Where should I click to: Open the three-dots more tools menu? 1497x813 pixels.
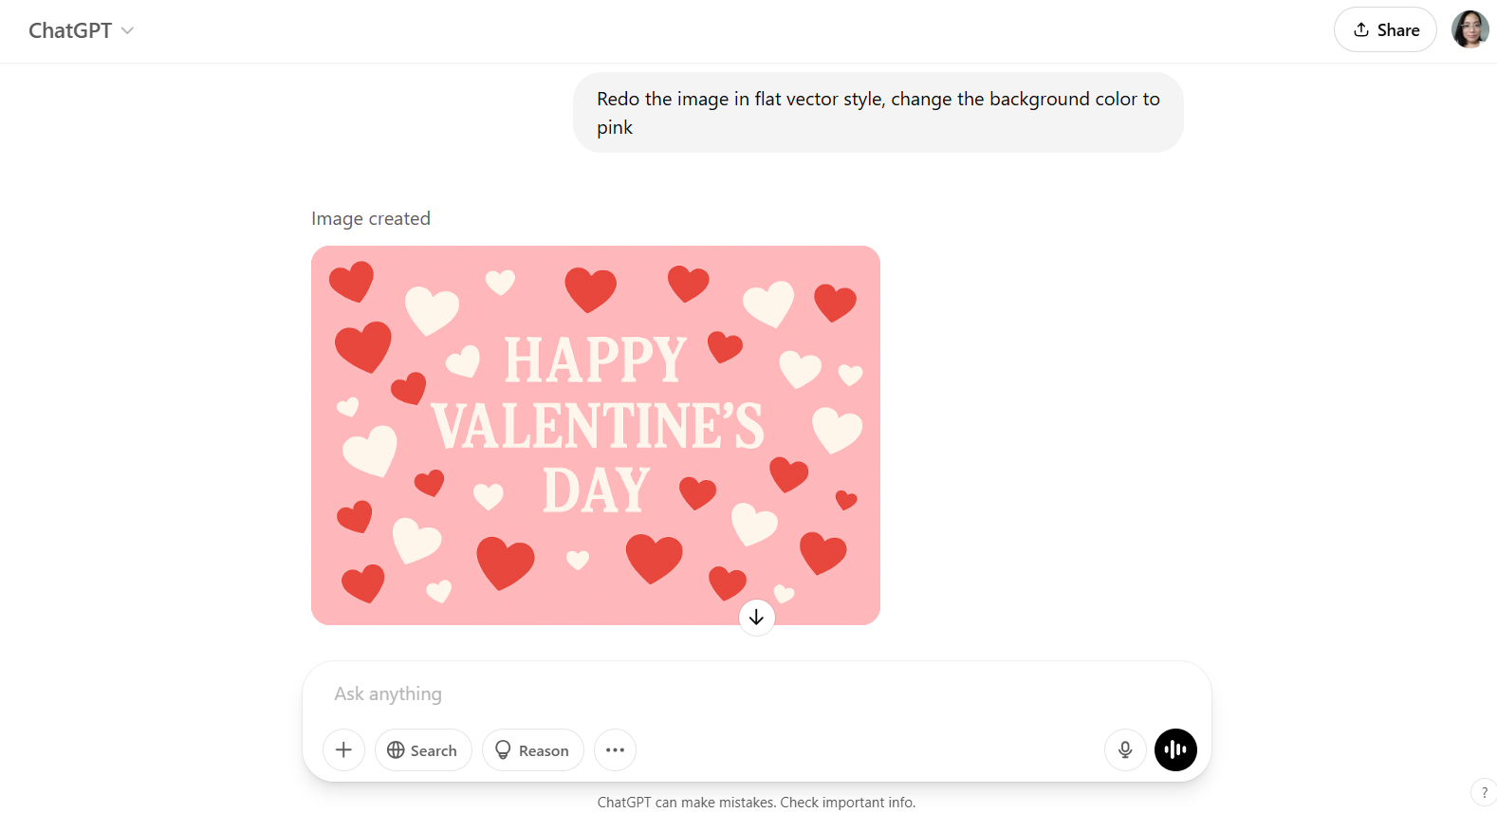[x=615, y=749]
